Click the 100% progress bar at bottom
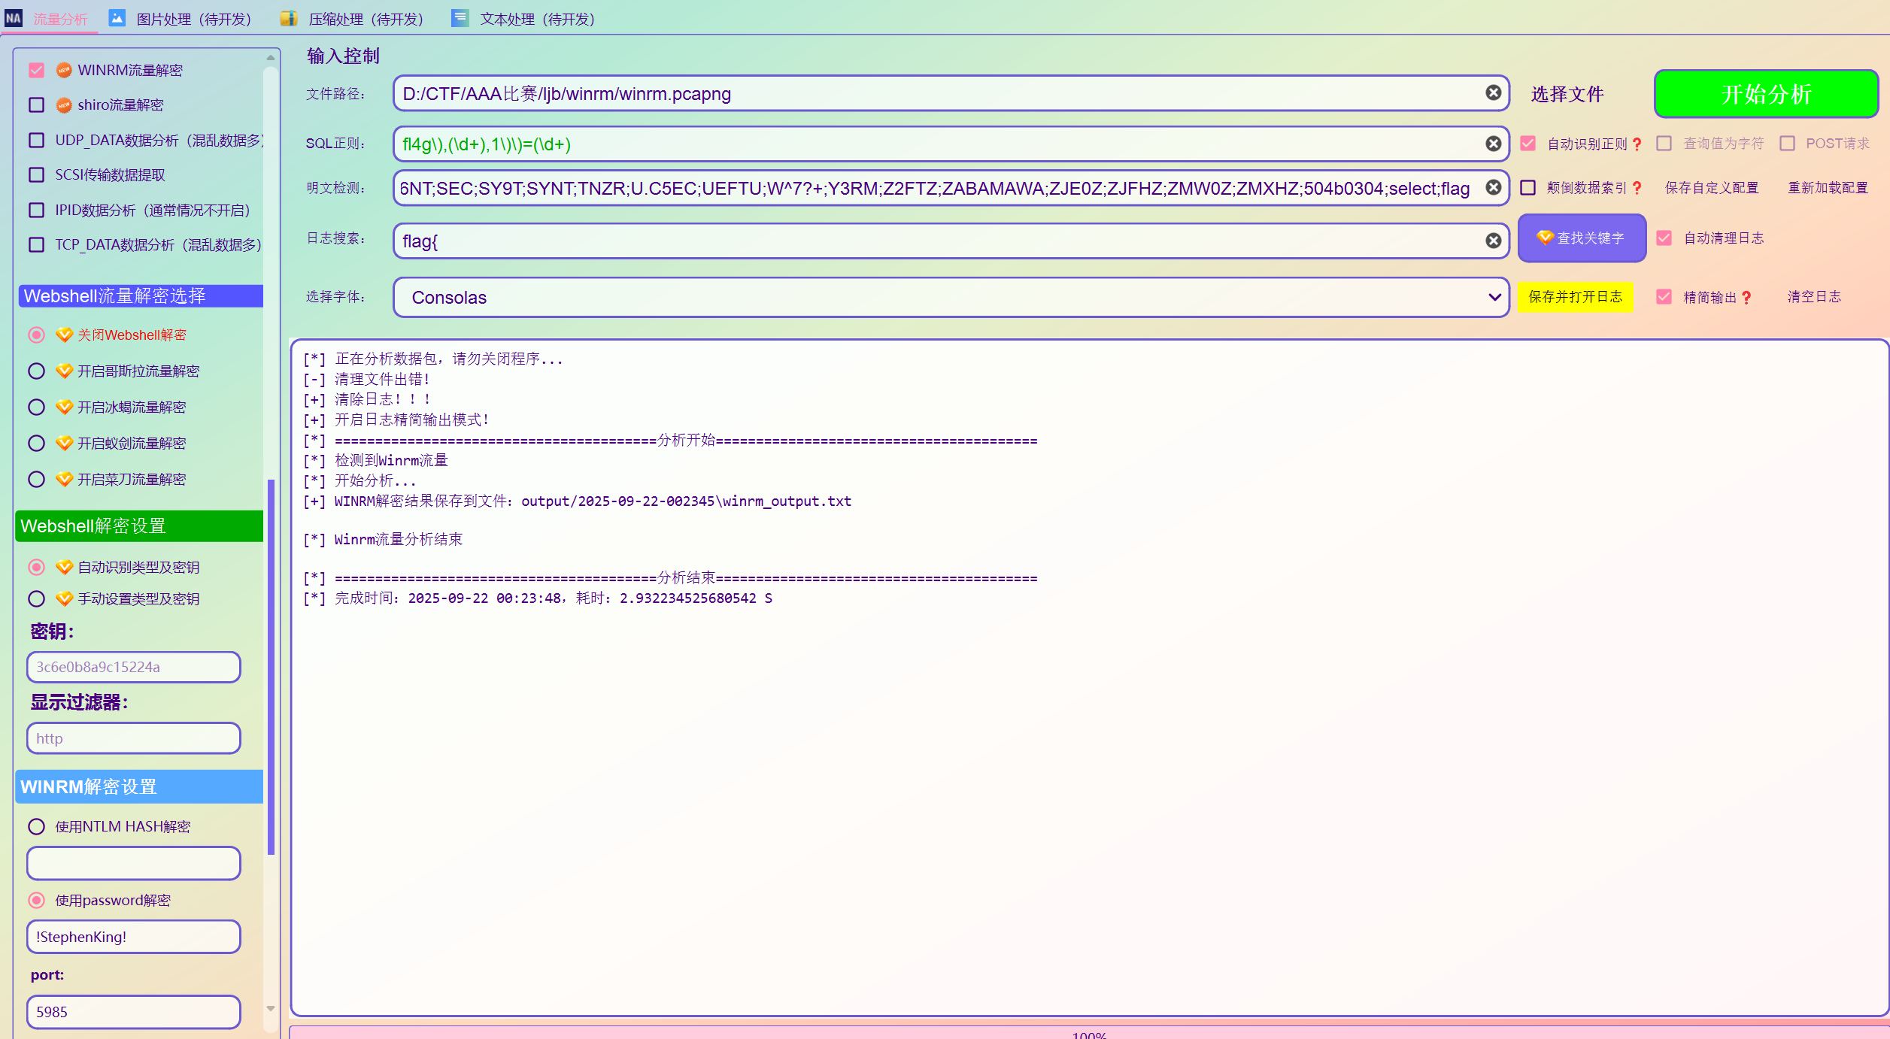 pos(1088,1032)
